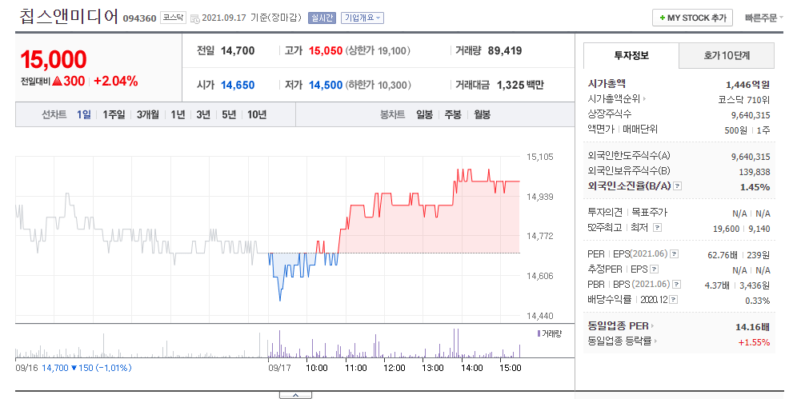Click the stock code 094360
Viewport: 797px width, 399px height.
(x=140, y=18)
